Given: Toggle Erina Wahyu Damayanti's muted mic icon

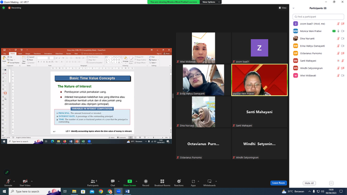Looking at the screenshot, I should point(338,46).
